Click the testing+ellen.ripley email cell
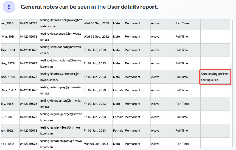 coord(61,90)
